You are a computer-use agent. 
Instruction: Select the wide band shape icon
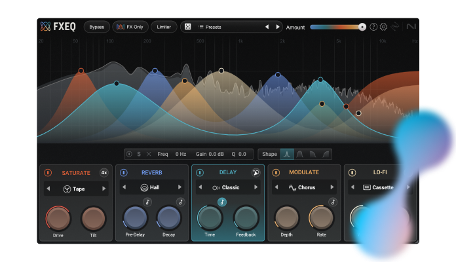(x=300, y=154)
